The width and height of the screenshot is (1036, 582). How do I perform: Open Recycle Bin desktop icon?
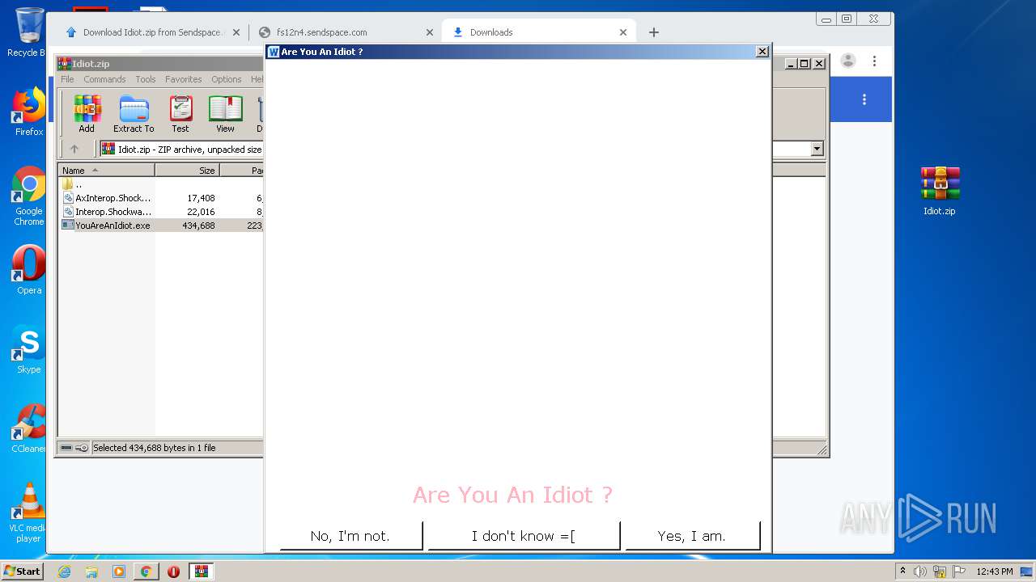28,32
